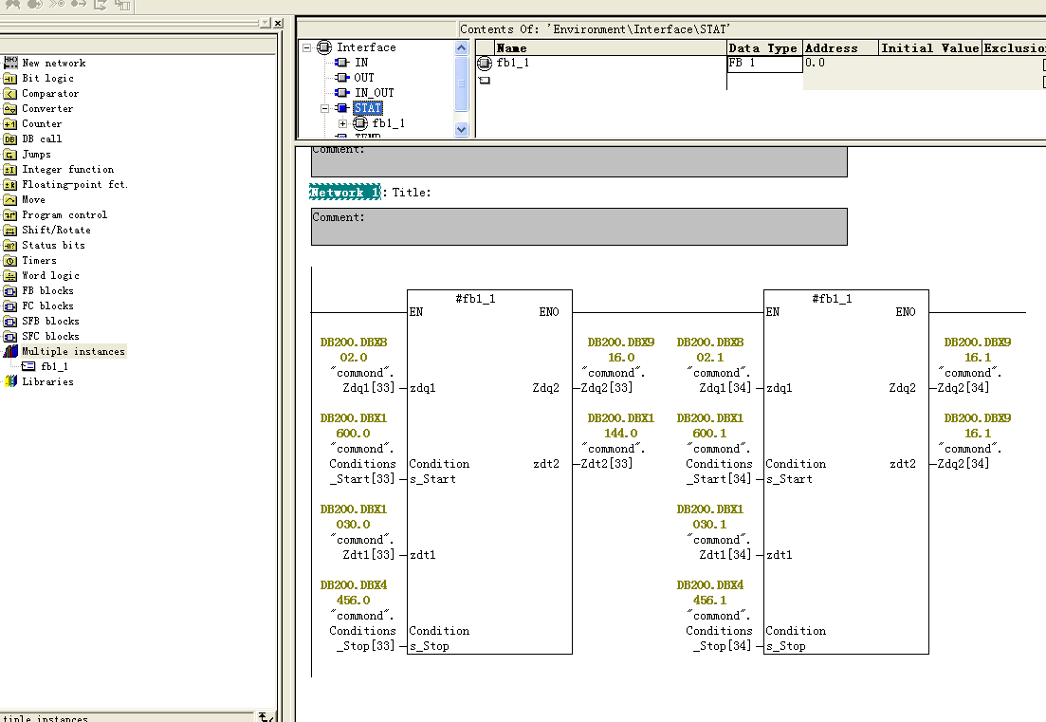The height and width of the screenshot is (722, 1046).
Task: Click Conditions_Start[34] operand
Action: coord(719,472)
